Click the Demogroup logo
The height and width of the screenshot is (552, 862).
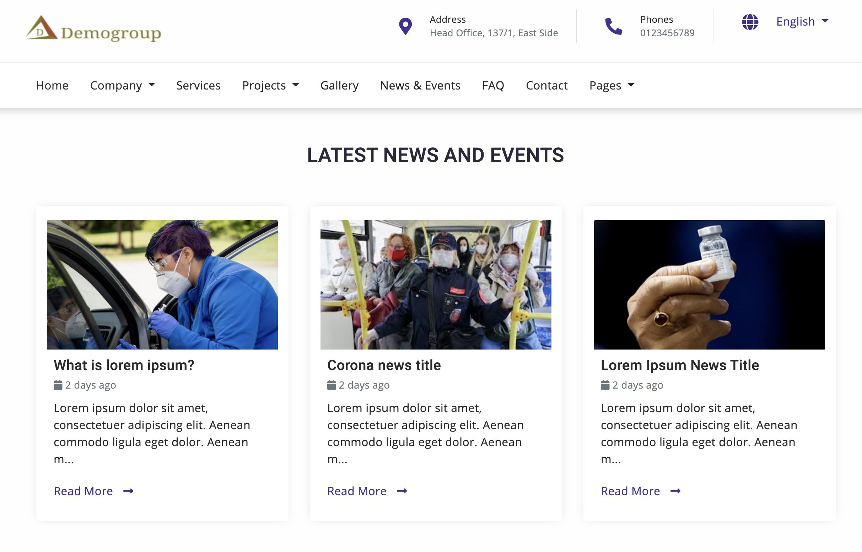[93, 28]
